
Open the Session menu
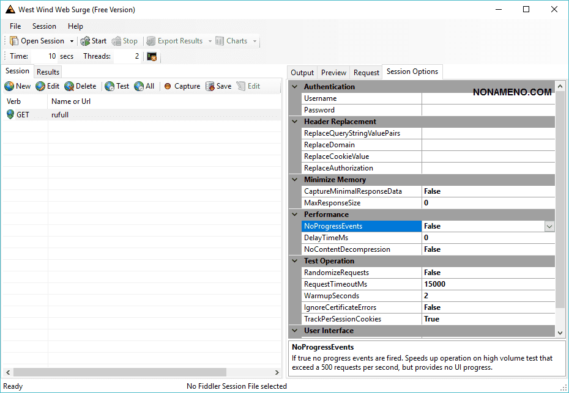tap(44, 26)
